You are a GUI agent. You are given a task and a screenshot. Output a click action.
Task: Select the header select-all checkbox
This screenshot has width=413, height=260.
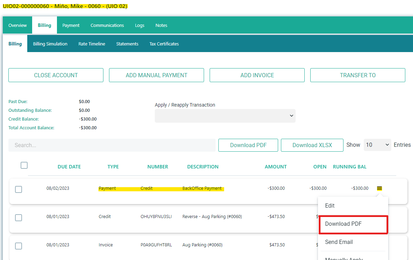pyautogui.click(x=24, y=165)
